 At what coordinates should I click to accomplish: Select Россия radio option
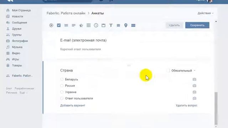(62, 86)
